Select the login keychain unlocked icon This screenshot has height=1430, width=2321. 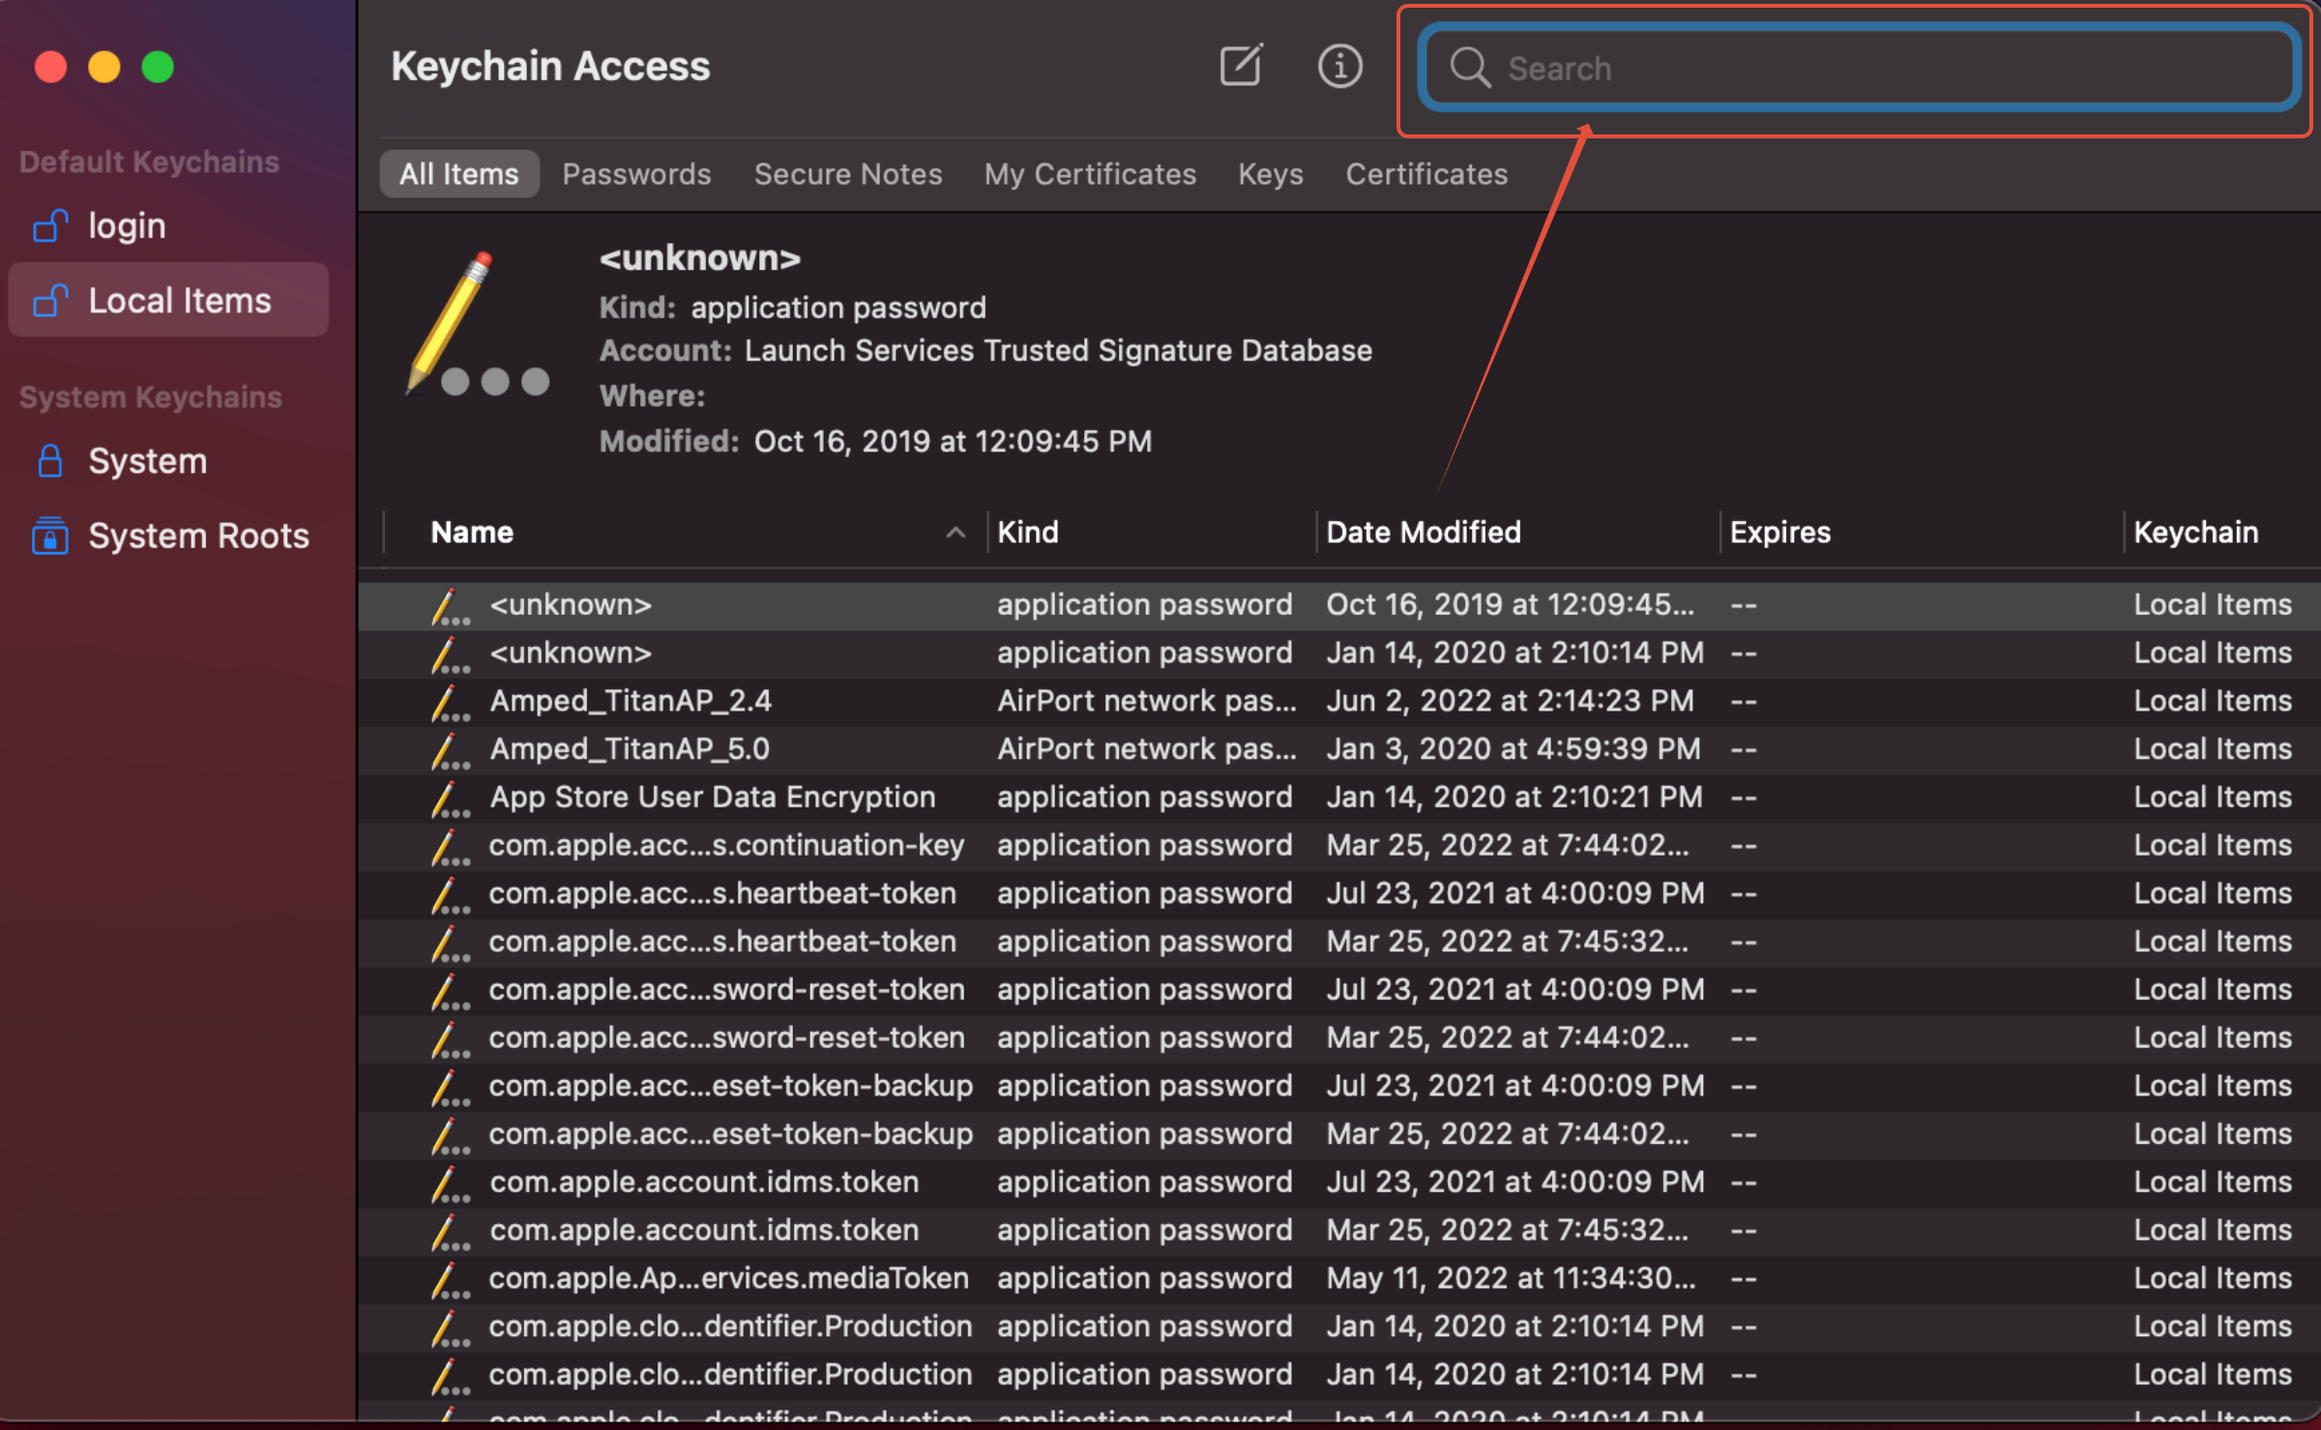click(50, 225)
